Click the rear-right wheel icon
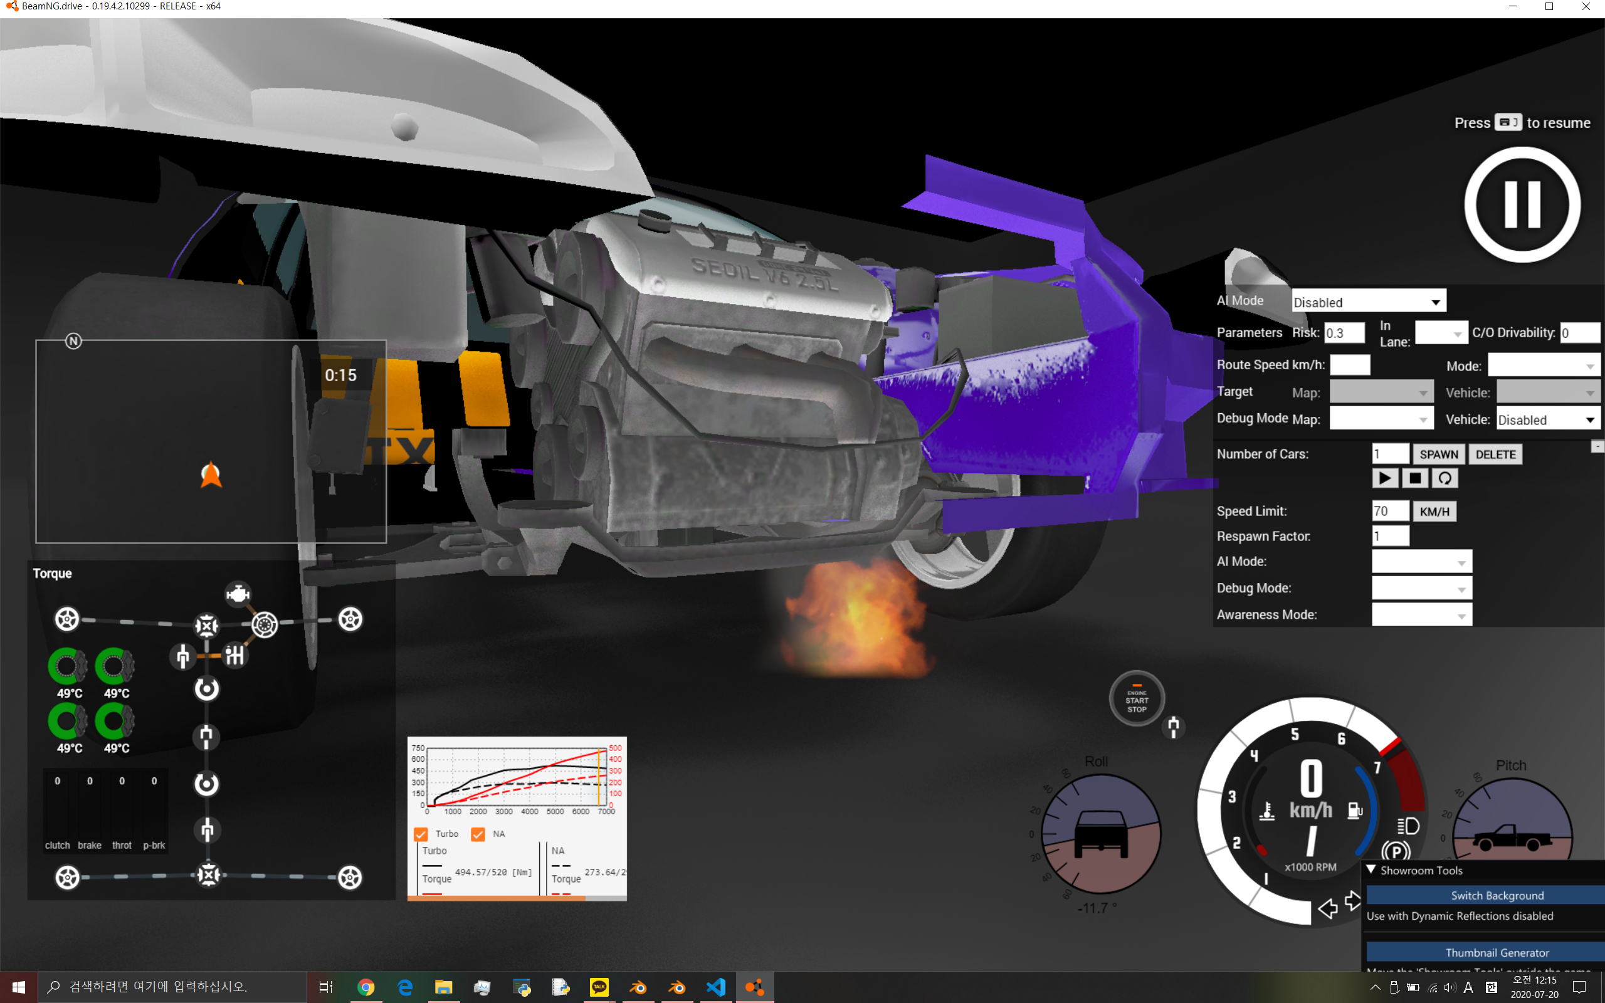This screenshot has width=1605, height=1003. pyautogui.click(x=350, y=878)
